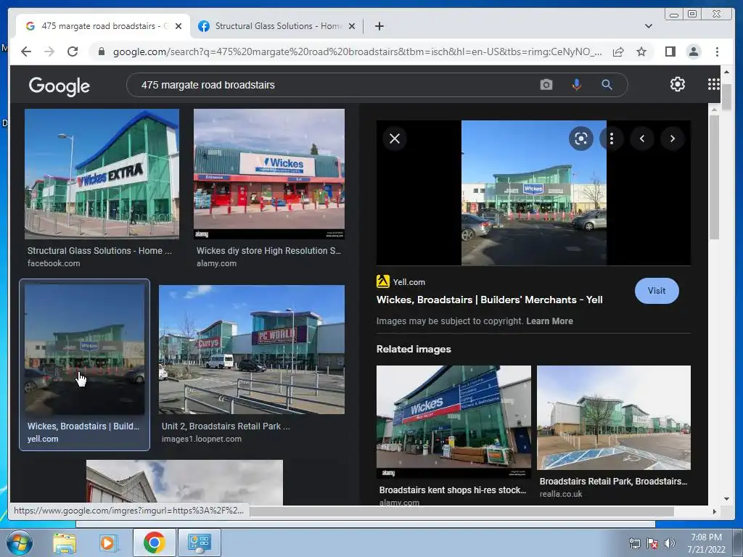Click the Wickes diy store High Resolution caption
The width and height of the screenshot is (743, 557).
(x=268, y=251)
